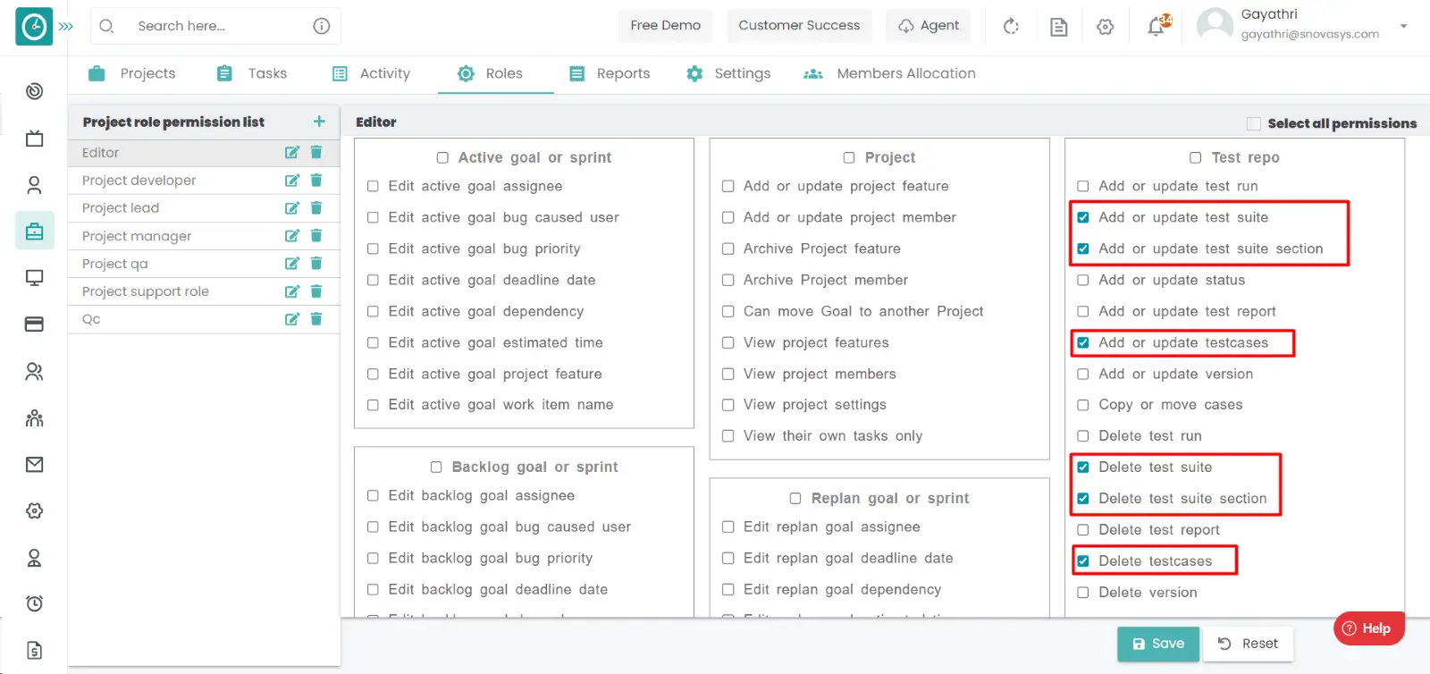Delete the Project qa role via trash icon
The width and height of the screenshot is (1430, 674).
click(x=315, y=264)
